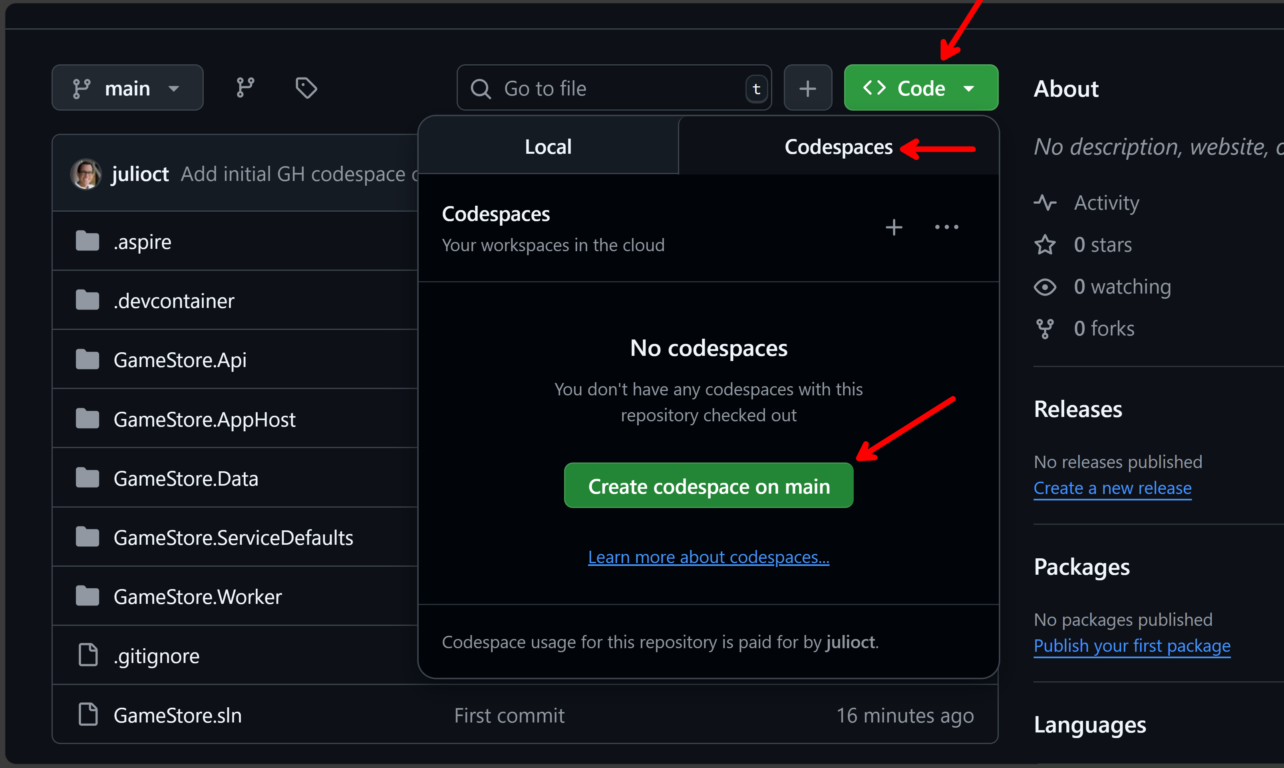Open tags via the tag icon
Screen dimensions: 1284x768
tap(306, 88)
